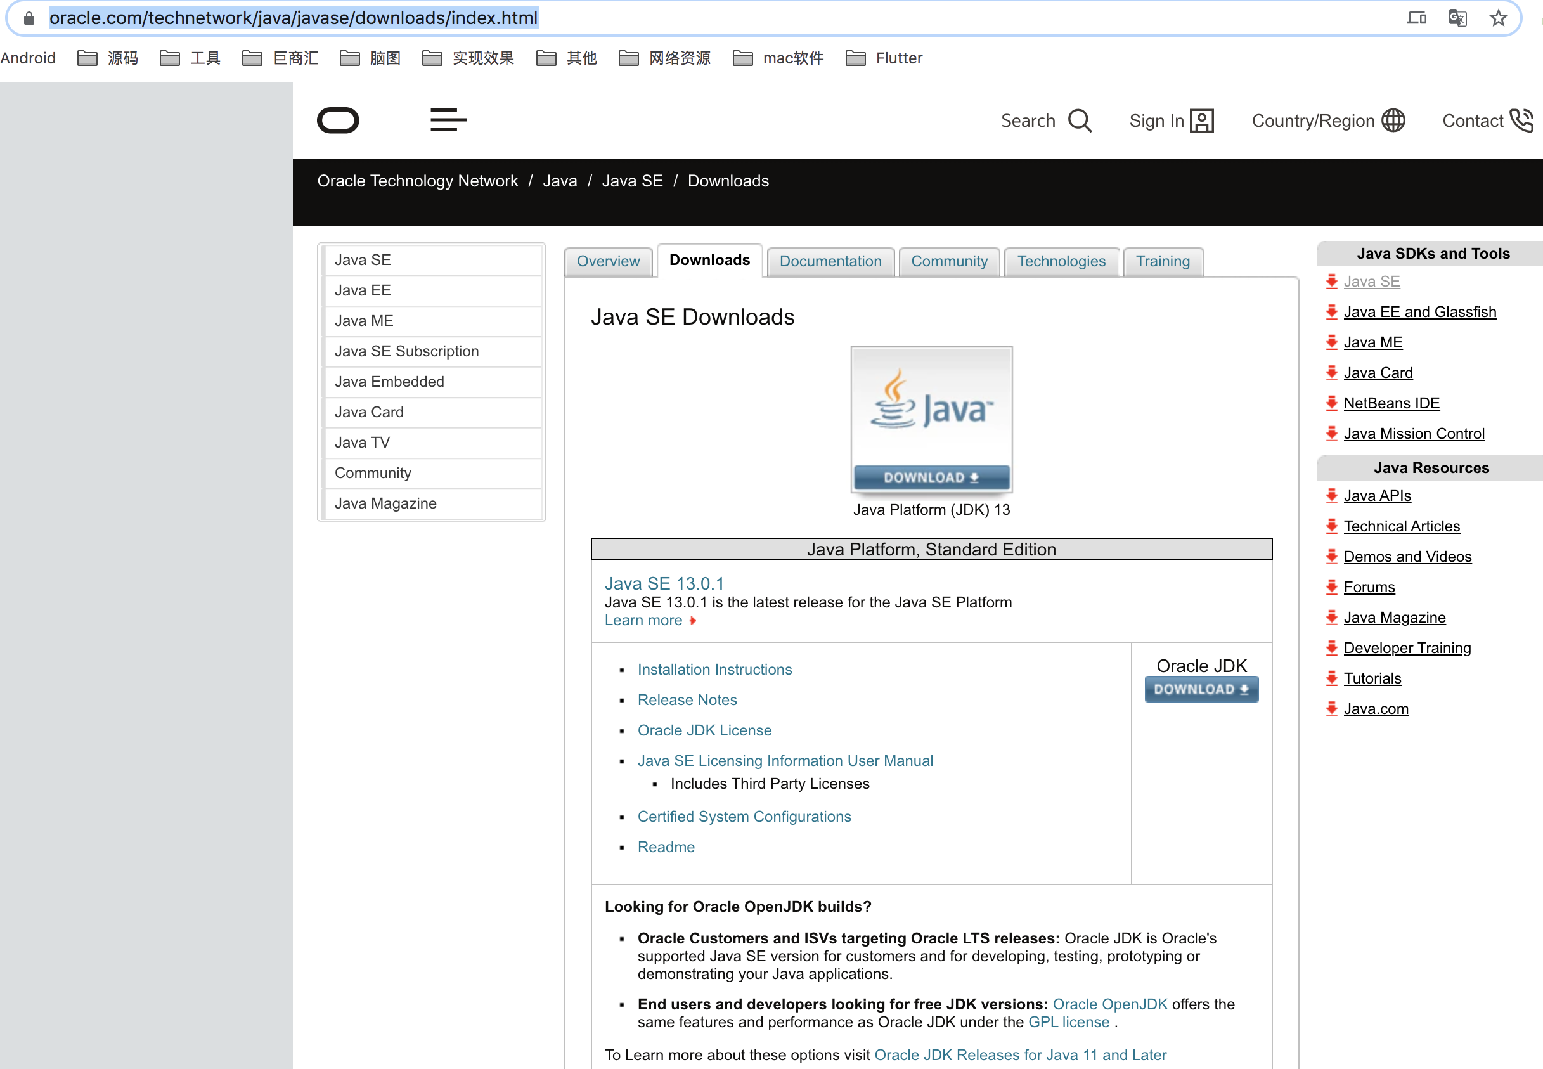Click the Search magnifier icon
Image resolution: width=1543 pixels, height=1069 pixels.
[x=1080, y=120]
